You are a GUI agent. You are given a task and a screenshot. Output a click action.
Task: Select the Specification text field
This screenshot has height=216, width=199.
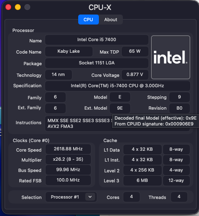click(117, 86)
